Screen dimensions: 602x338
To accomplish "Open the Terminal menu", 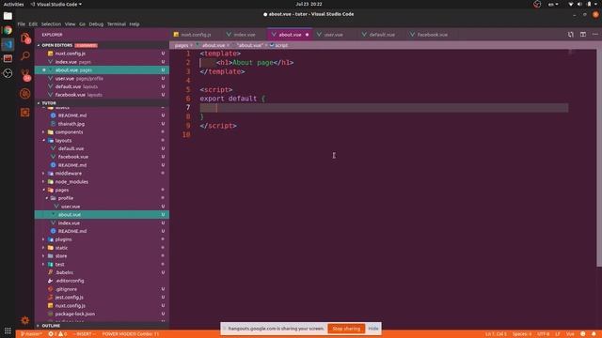I will [117, 24].
